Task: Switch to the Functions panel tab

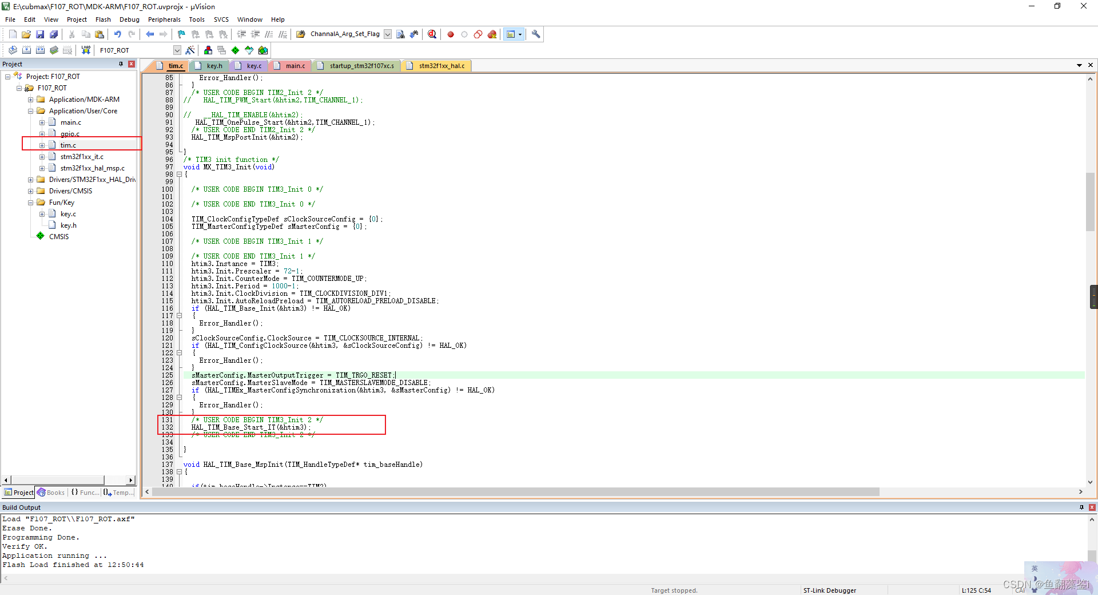Action: [x=85, y=493]
